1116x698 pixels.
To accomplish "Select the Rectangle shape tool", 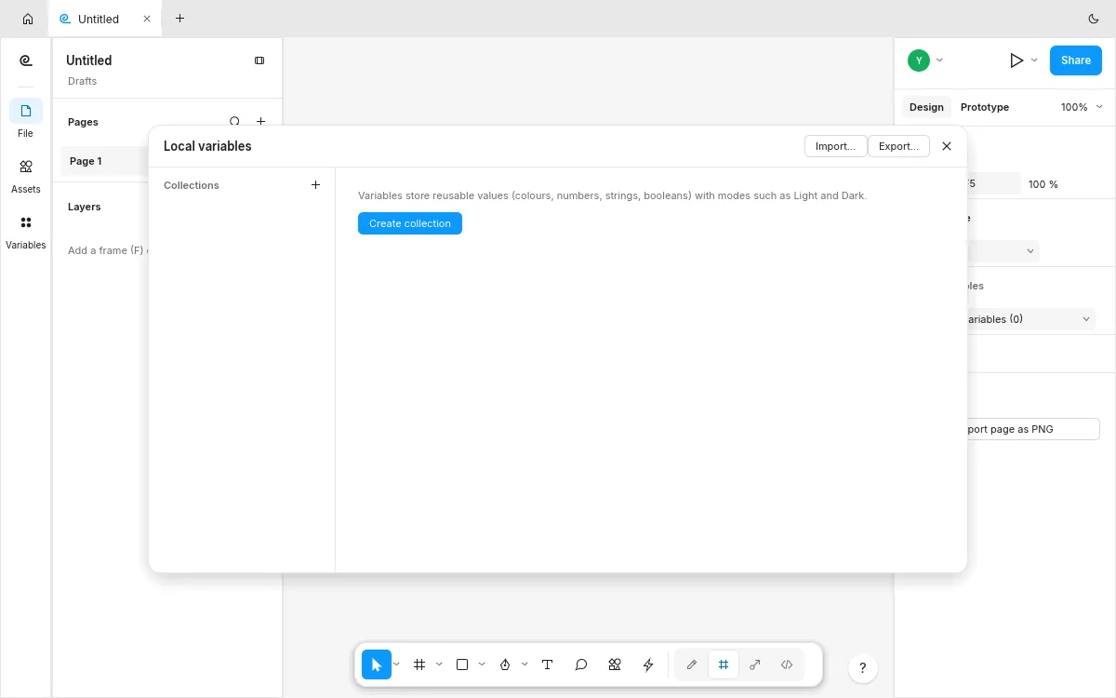I will pos(462,664).
